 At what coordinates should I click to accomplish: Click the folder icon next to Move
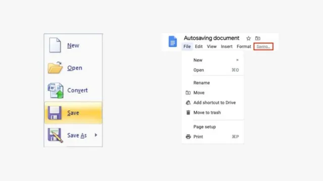click(188, 93)
